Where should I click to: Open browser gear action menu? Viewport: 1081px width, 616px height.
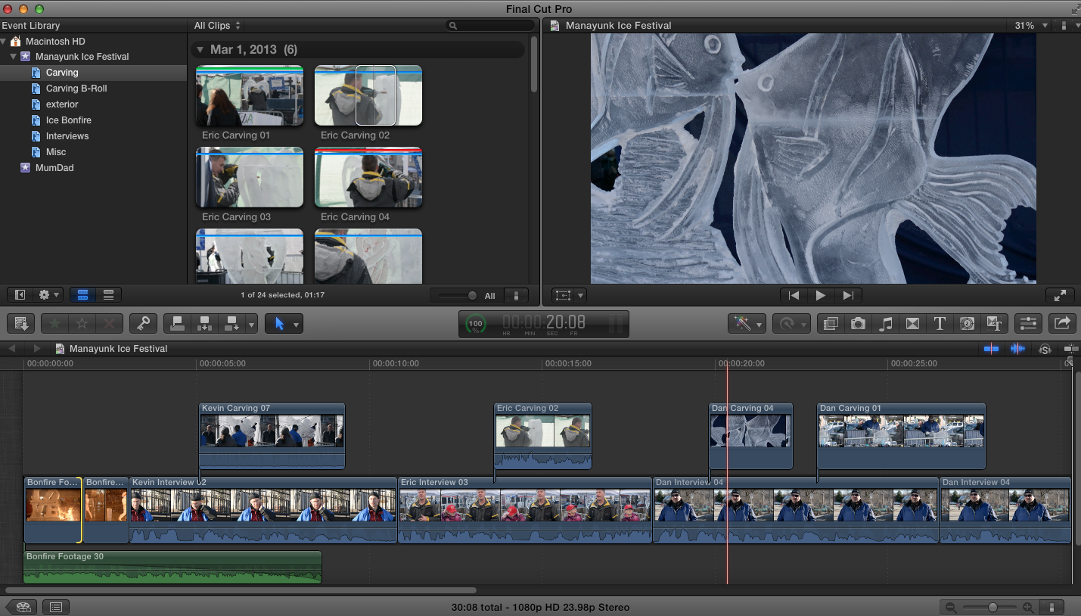[x=48, y=295]
